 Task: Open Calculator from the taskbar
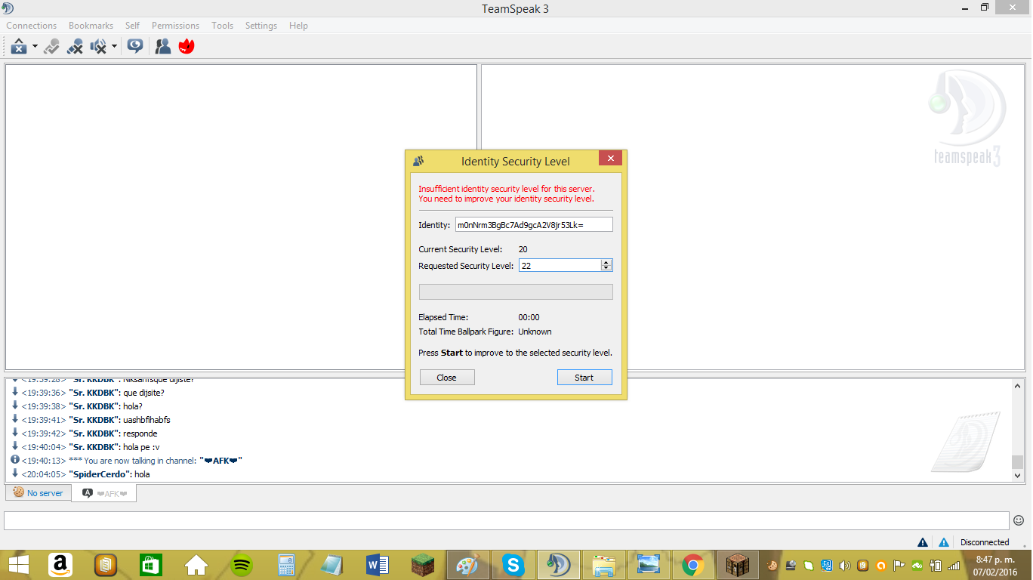287,565
